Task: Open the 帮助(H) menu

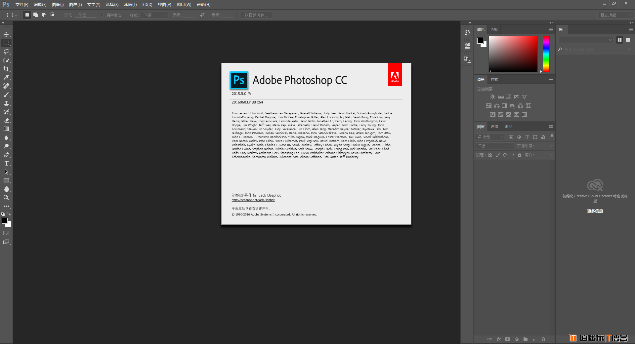Action: click(x=203, y=5)
